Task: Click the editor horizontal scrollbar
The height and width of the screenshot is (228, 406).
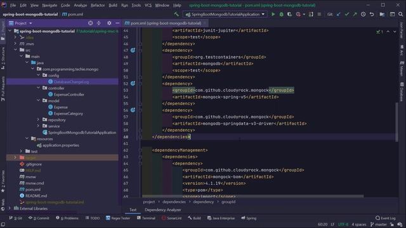Action: [252, 196]
